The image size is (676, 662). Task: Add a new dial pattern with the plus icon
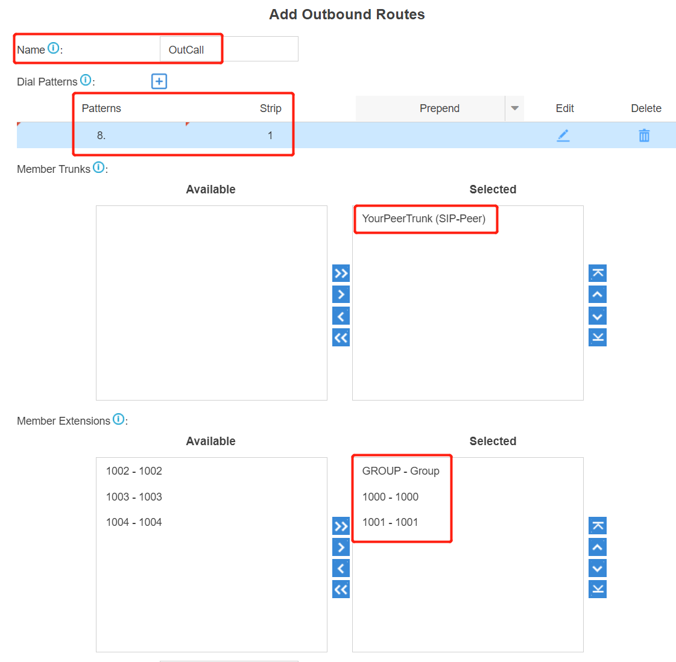coord(159,81)
